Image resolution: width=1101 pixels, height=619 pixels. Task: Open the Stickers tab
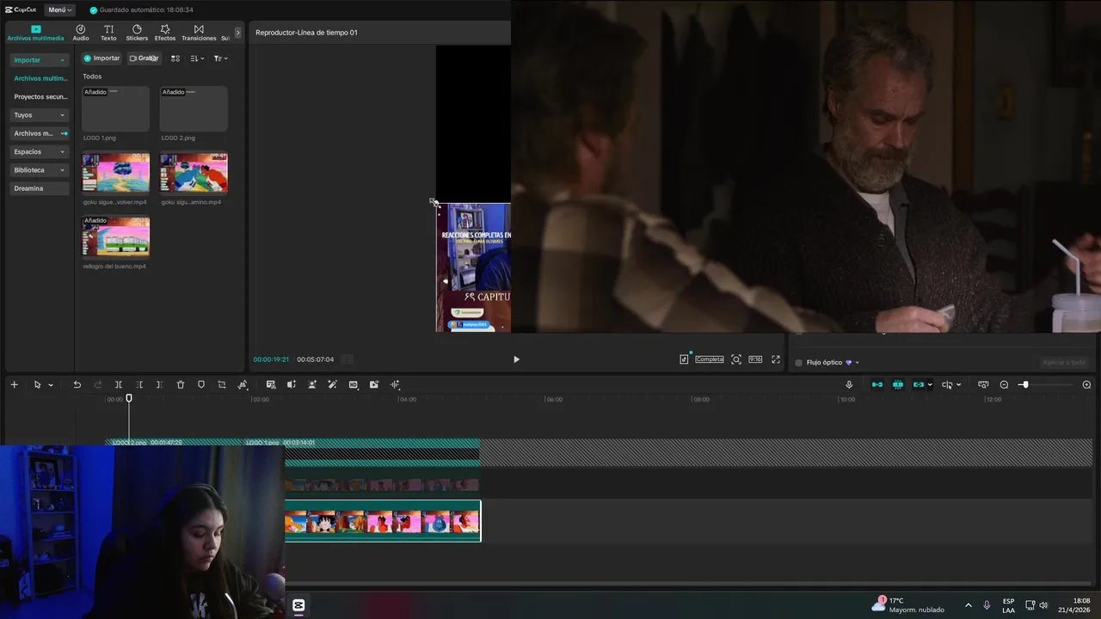(x=137, y=33)
